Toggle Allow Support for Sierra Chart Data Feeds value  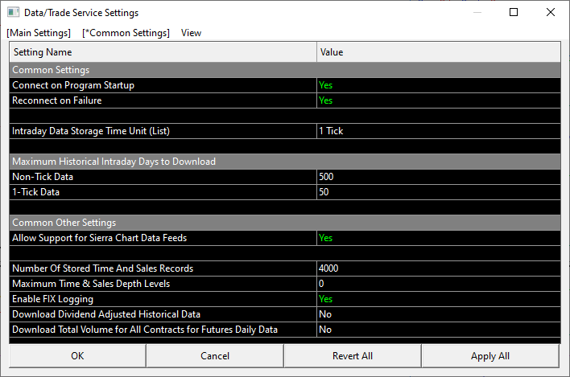click(x=439, y=238)
